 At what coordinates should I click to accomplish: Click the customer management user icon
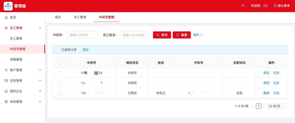(6, 70)
